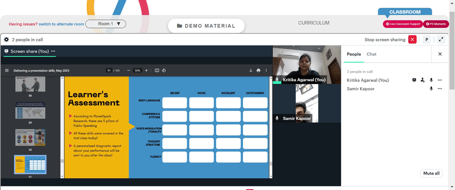
Task: Click the '2 people in call' header text
Action: 28,40
